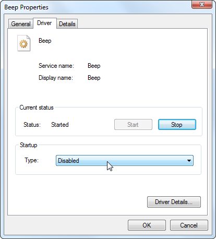
Task: Click the Display name label
Action: tap(56, 78)
